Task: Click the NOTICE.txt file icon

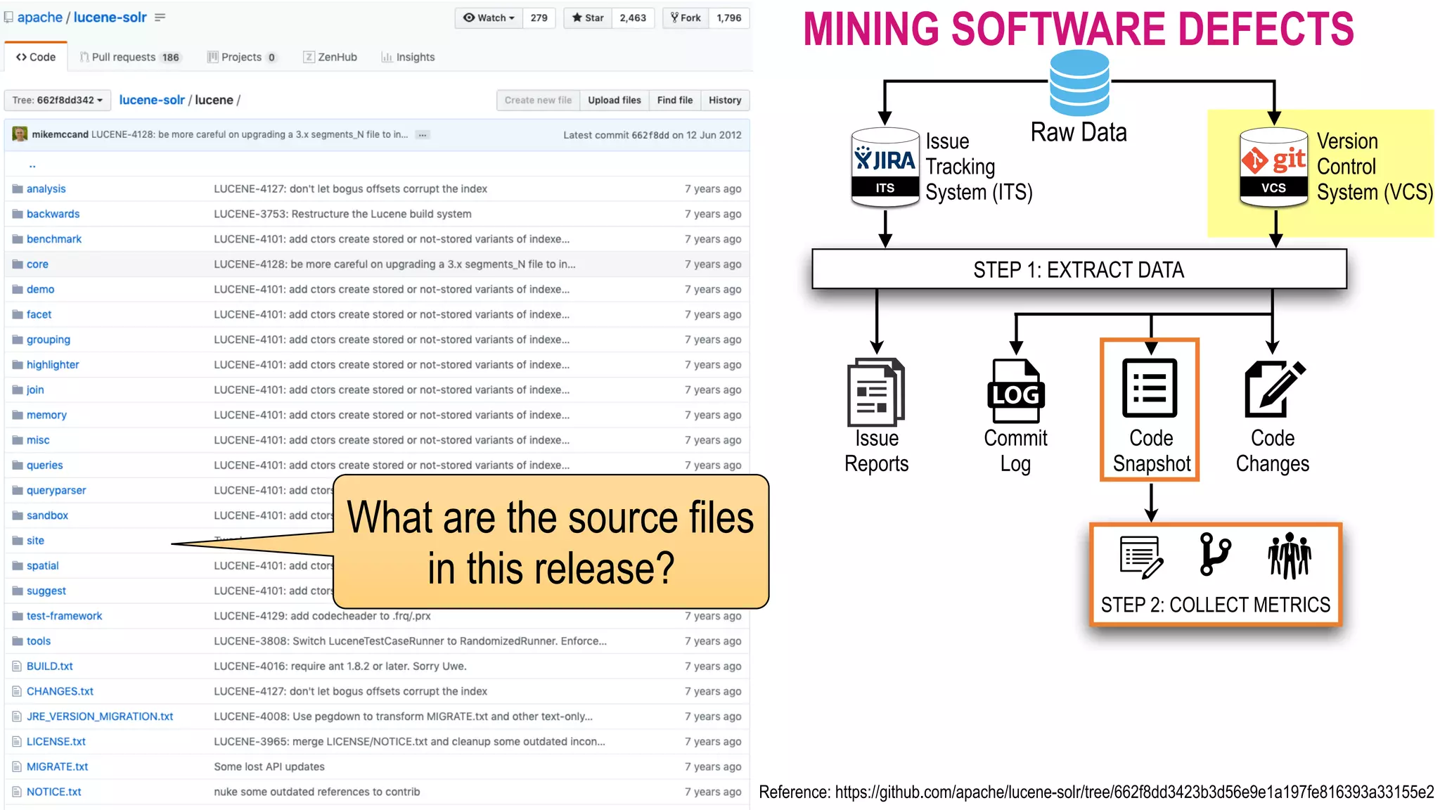Action: 17,792
